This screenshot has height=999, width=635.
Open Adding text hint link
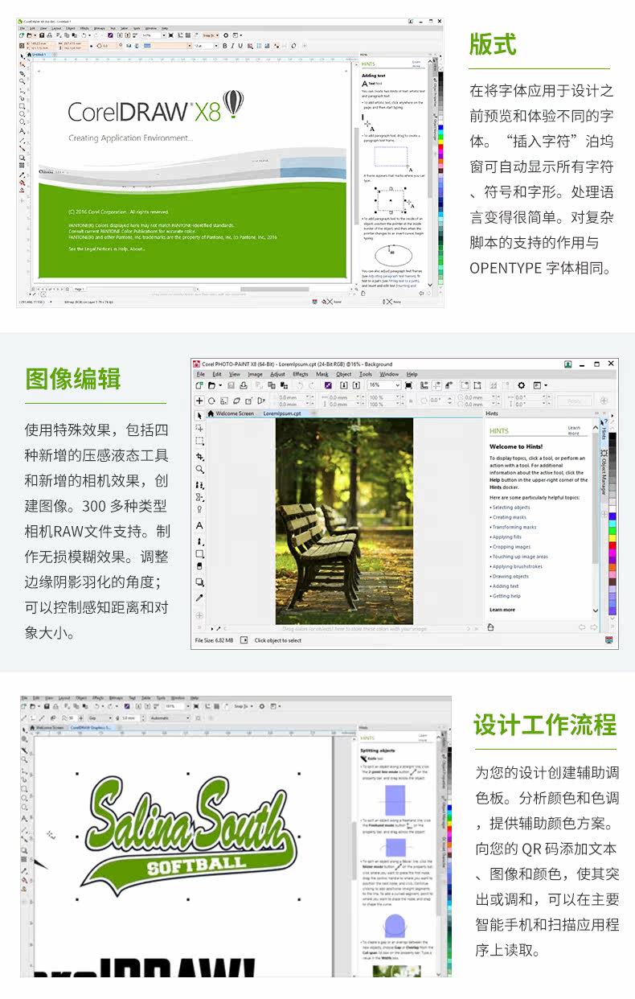[x=506, y=586]
